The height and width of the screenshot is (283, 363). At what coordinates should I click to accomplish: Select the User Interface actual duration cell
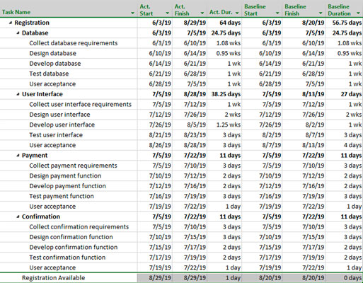pos(225,94)
